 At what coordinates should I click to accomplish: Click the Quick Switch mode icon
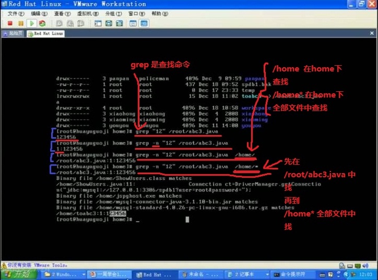109,23
